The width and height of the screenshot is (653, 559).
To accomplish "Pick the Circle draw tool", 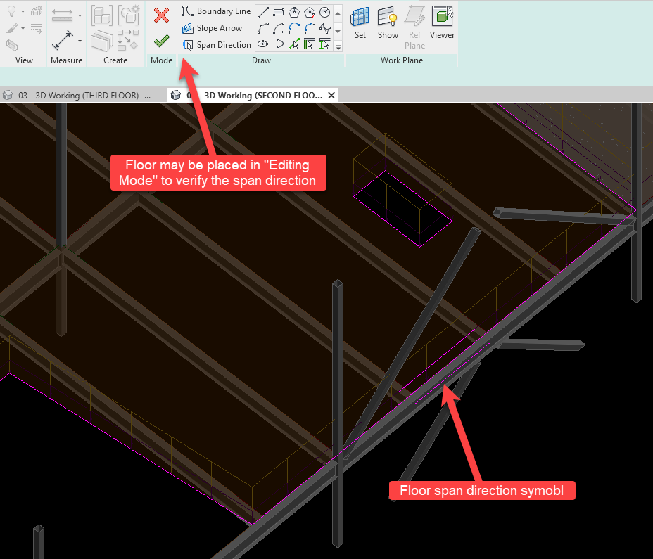I will pyautogui.click(x=324, y=12).
